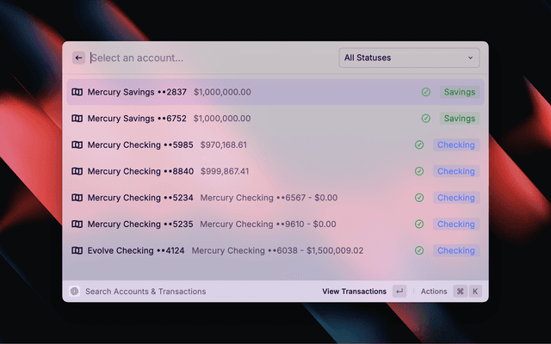
Task: Click the bank icon for Evolve Checking ••4124
Action: 77,251
